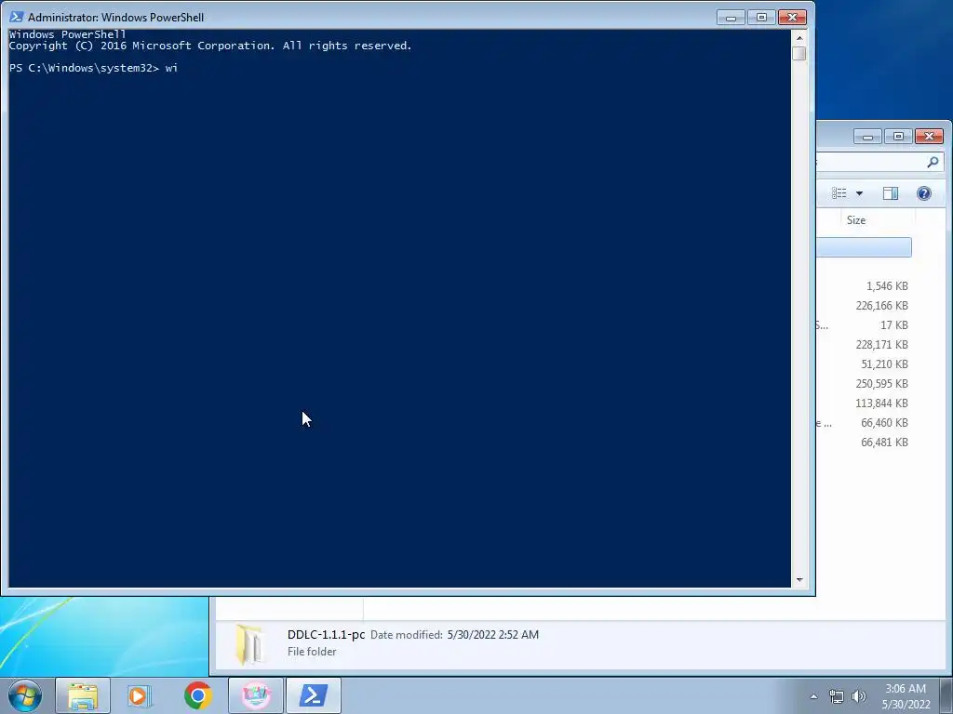Image resolution: width=953 pixels, height=714 pixels.
Task: Click the PowerShell scrollbar down arrow
Action: coord(799,580)
